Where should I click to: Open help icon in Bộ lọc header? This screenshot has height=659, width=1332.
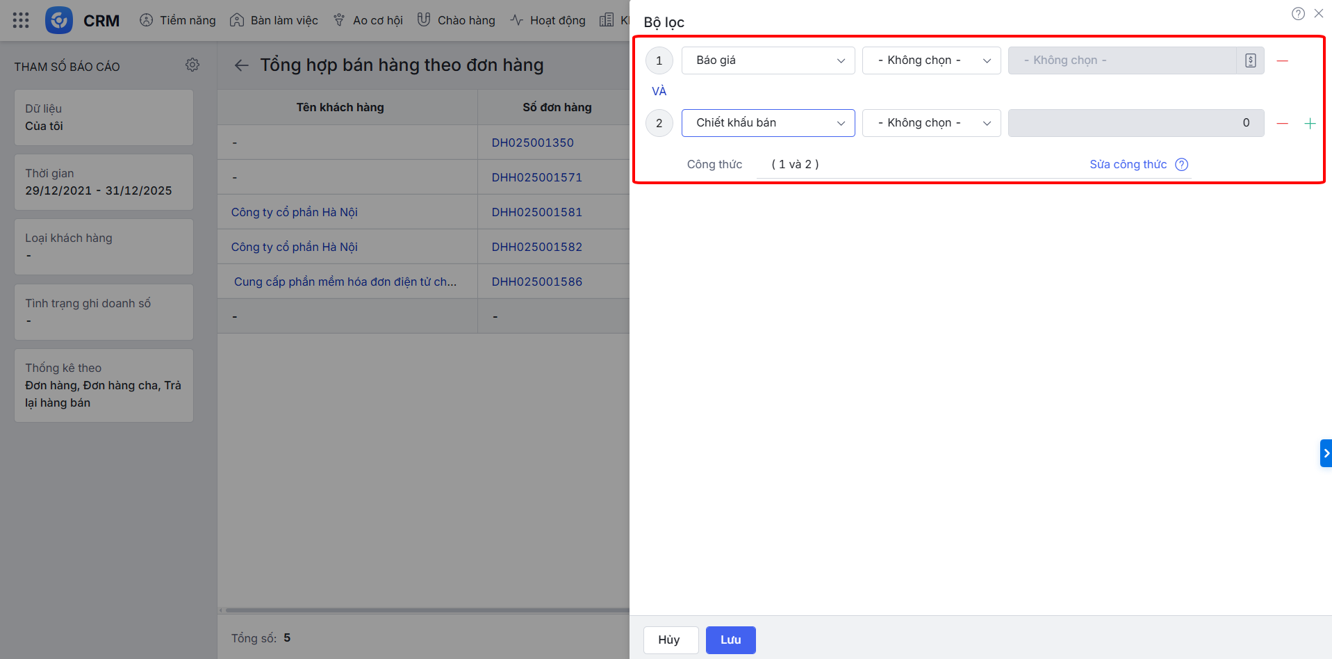[1297, 14]
